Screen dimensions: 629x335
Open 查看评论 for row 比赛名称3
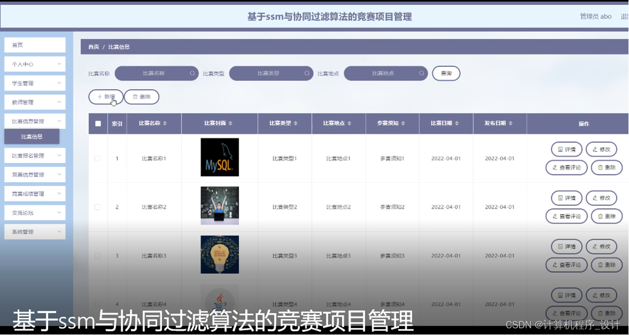pos(567,265)
